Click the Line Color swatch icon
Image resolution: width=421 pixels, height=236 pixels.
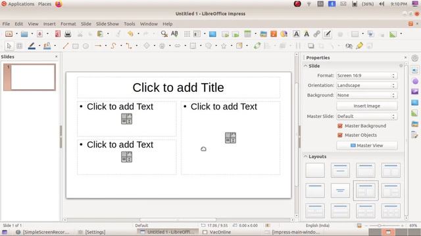coord(32,46)
